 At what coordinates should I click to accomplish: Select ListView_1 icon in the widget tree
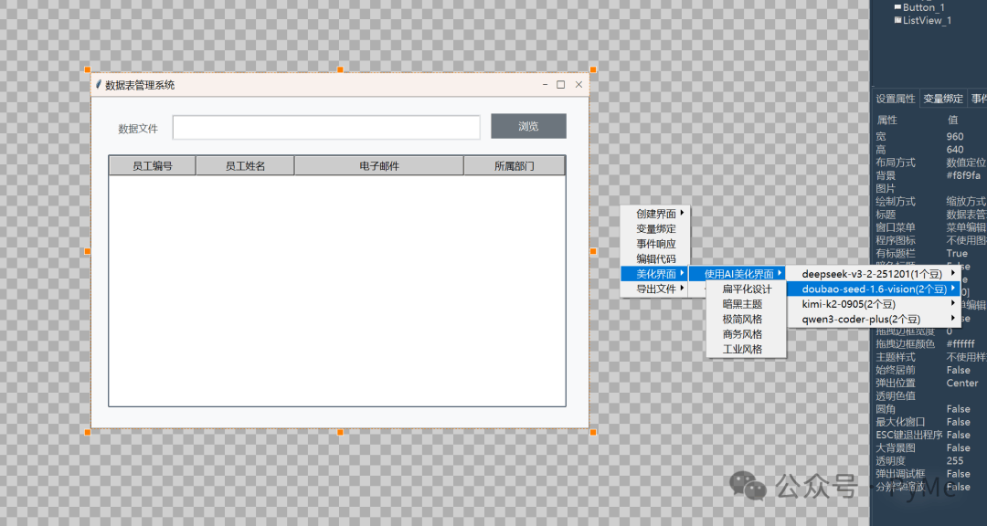pyautogui.click(x=897, y=20)
